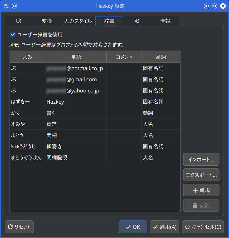Select the 入力スタイル tab
The image size is (229, 238).
[78, 21]
